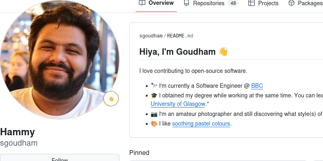Click the sgoudham username under Hammy

19,143
